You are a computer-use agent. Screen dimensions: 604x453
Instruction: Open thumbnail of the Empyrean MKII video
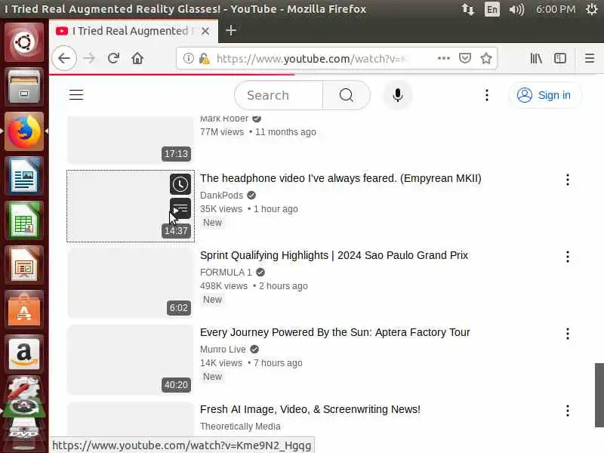(131, 206)
